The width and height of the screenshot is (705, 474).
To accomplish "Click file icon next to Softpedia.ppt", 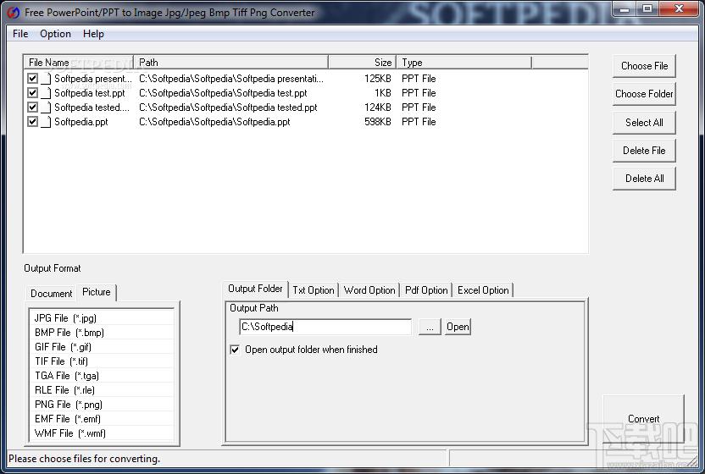I will 46,122.
